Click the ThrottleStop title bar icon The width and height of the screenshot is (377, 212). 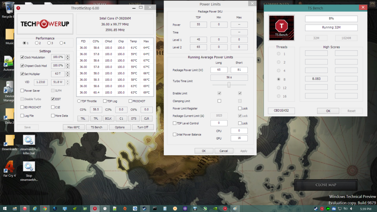pyautogui.click(x=18, y=8)
